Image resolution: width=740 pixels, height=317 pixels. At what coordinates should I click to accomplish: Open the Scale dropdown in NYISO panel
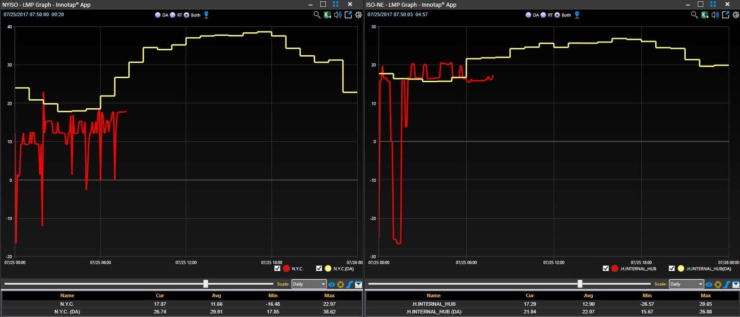coord(309,284)
